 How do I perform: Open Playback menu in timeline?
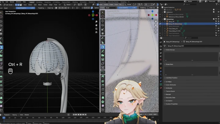click(7, 115)
